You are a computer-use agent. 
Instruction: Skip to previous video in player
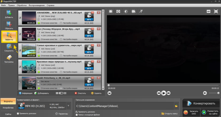point(159,93)
